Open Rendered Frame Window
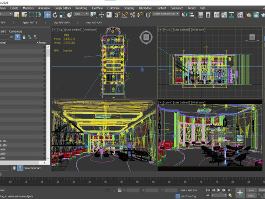 [x=256, y=15]
